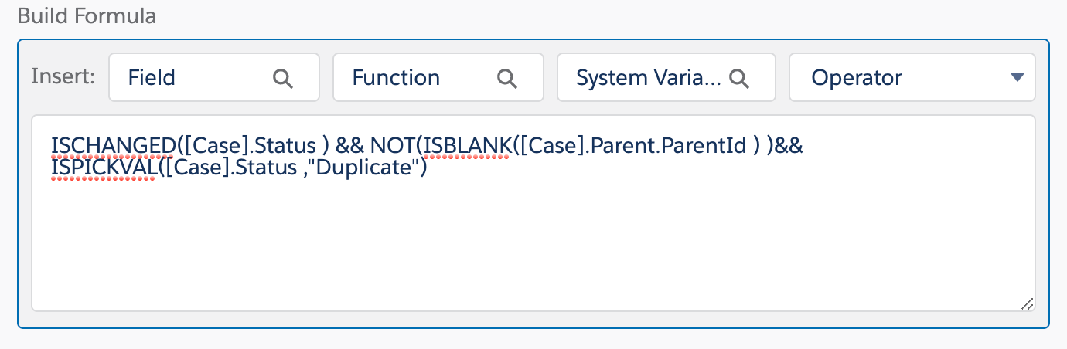Click the Insert label
This screenshot has width=1067, height=349.
click(63, 77)
